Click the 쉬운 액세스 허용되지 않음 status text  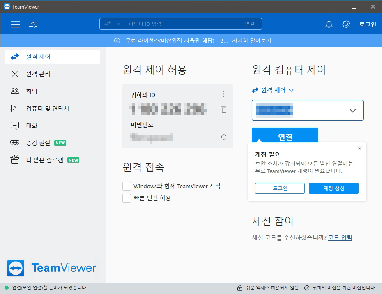click(272, 288)
